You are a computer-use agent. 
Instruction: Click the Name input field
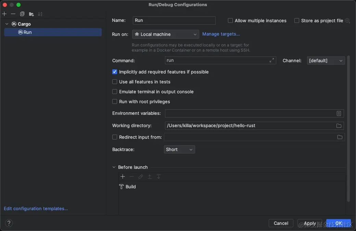click(174, 21)
